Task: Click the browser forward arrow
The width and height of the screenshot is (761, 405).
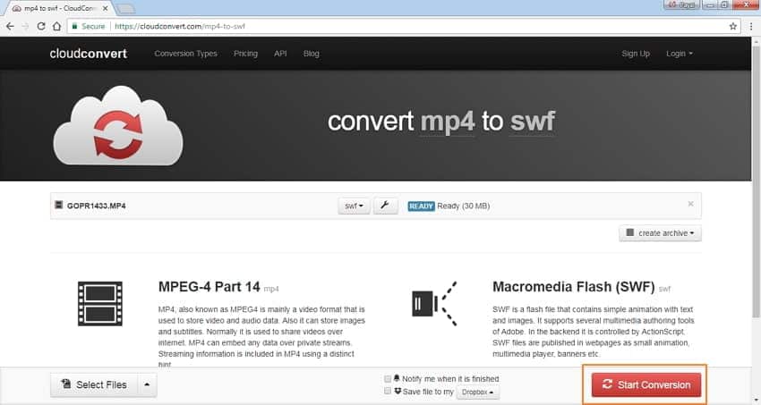Action: [x=25, y=26]
